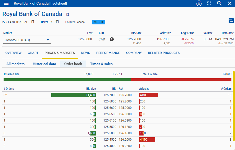Image resolution: width=235 pixels, height=150 pixels.
Task: Click the Ask column header
Action: click(121, 89)
